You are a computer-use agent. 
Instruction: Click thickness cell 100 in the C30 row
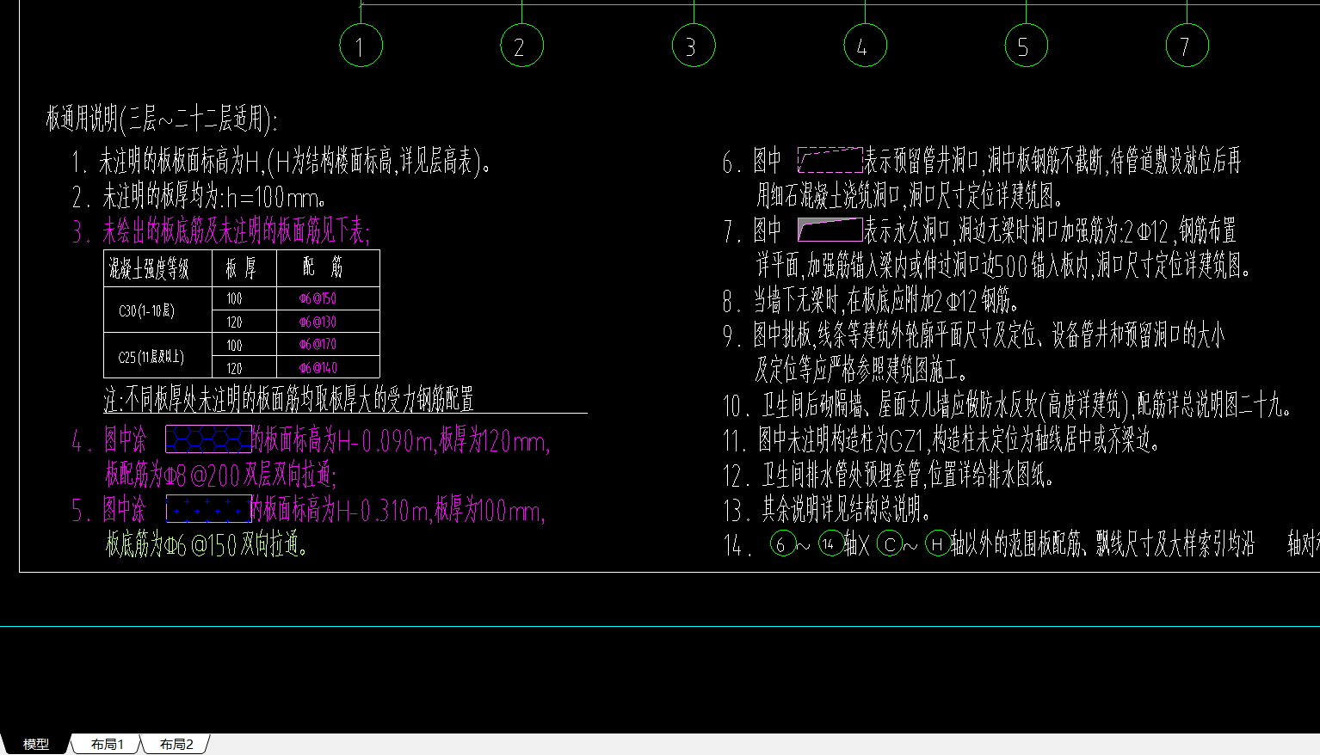234,298
